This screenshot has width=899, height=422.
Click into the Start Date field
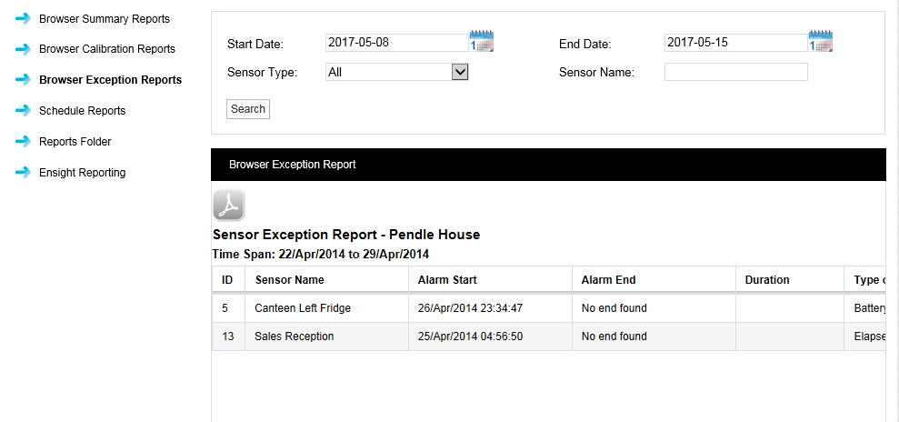(x=396, y=42)
